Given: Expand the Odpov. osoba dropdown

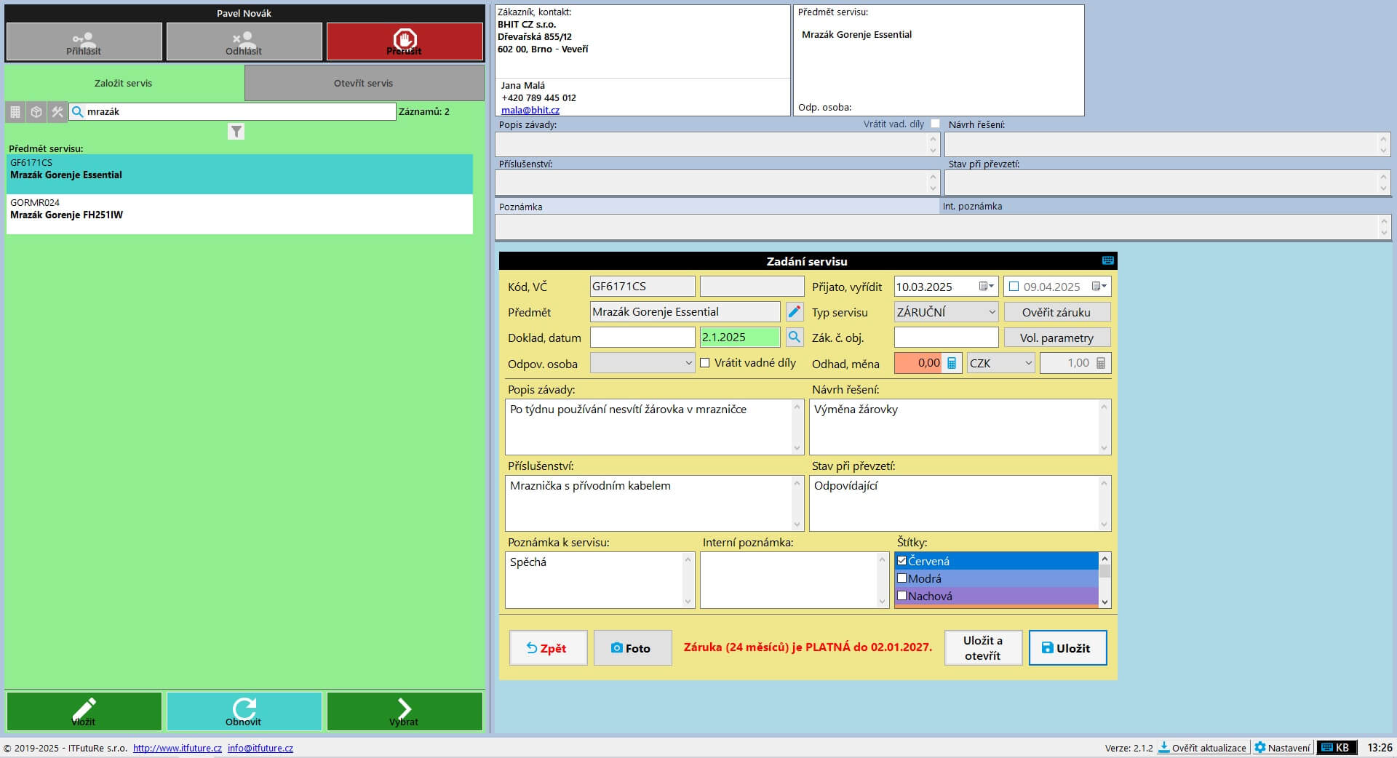Looking at the screenshot, I should (x=688, y=363).
